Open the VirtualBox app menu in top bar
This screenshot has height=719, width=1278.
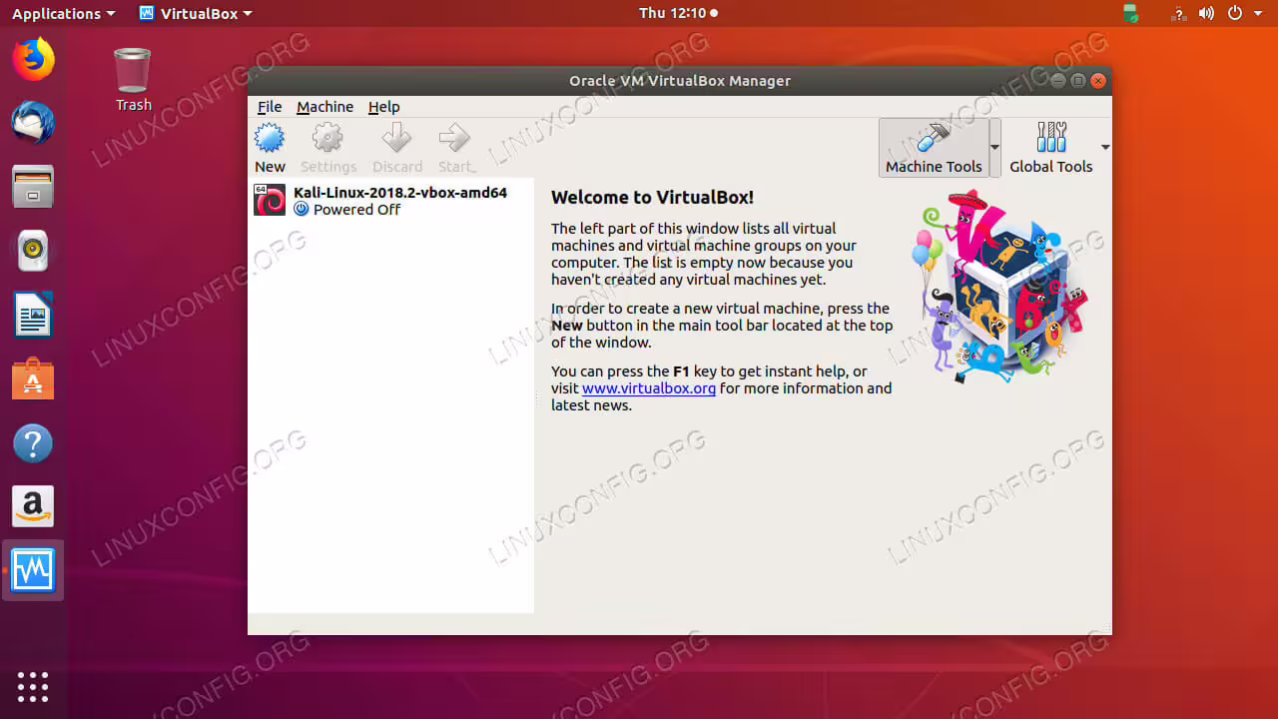(x=196, y=13)
